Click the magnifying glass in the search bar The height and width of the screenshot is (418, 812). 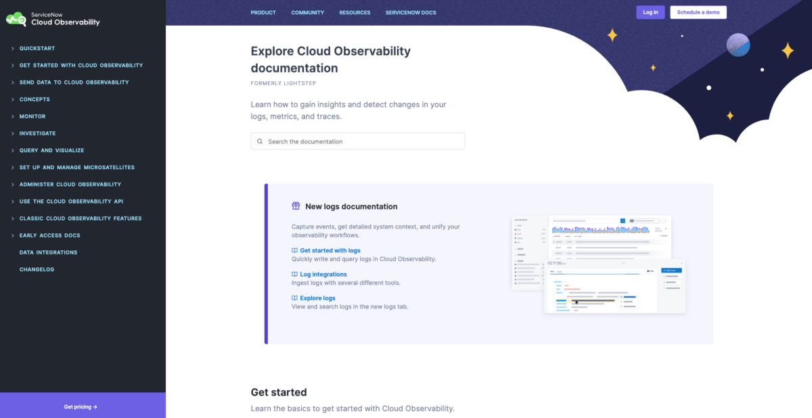[x=260, y=141]
